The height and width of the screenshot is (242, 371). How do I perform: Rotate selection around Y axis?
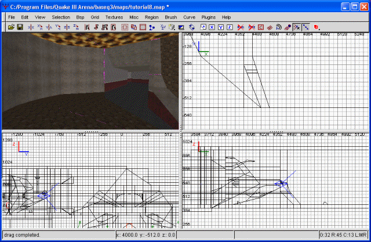pyautogui.click(x=58, y=27)
